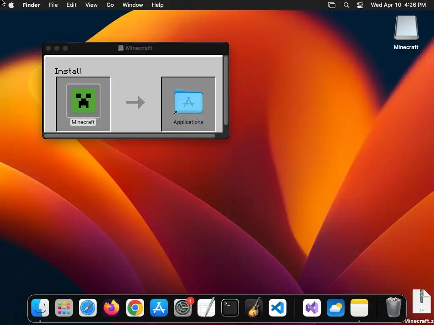Zoom the Minecraft installer window
434x325 pixels.
[65, 48]
